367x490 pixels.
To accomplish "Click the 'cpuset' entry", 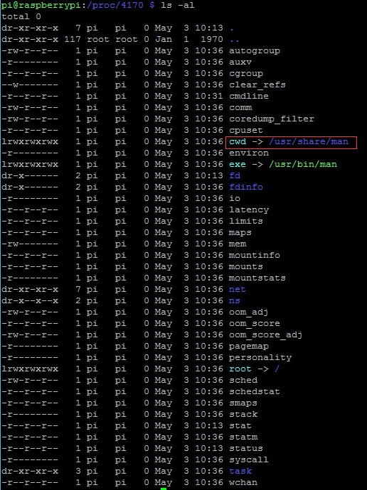I will pyautogui.click(x=246, y=131).
